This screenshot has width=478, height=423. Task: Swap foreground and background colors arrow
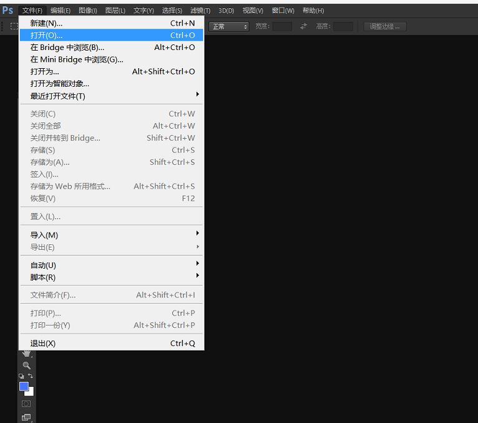pyautogui.click(x=31, y=376)
